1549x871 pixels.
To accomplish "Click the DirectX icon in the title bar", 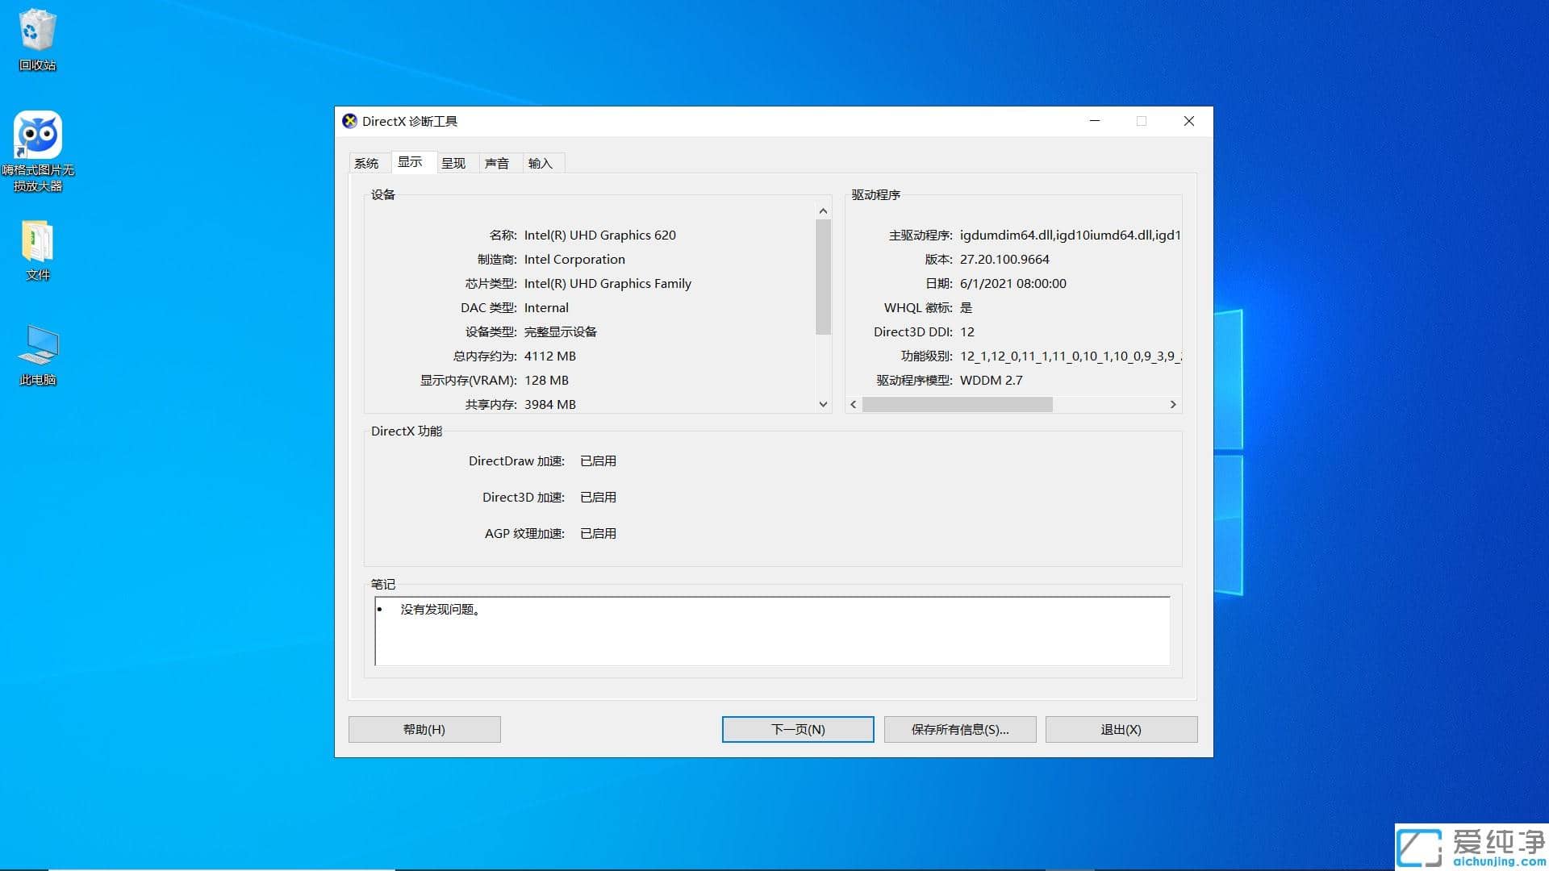I will tap(349, 121).
